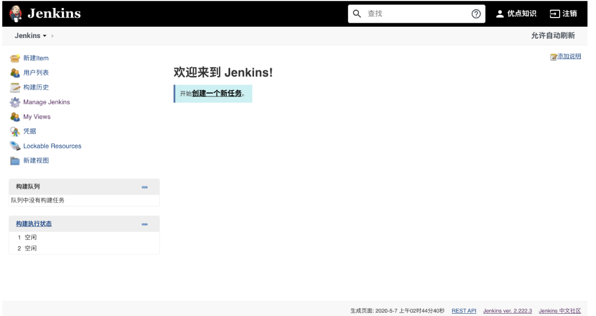
Task: Focus the 查找 search input field
Action: pos(416,14)
